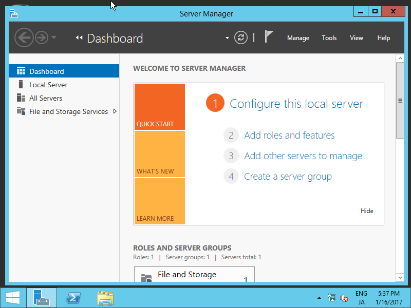Click Create a server group
Screen dimensions: 411x308
pyautogui.click(x=288, y=177)
